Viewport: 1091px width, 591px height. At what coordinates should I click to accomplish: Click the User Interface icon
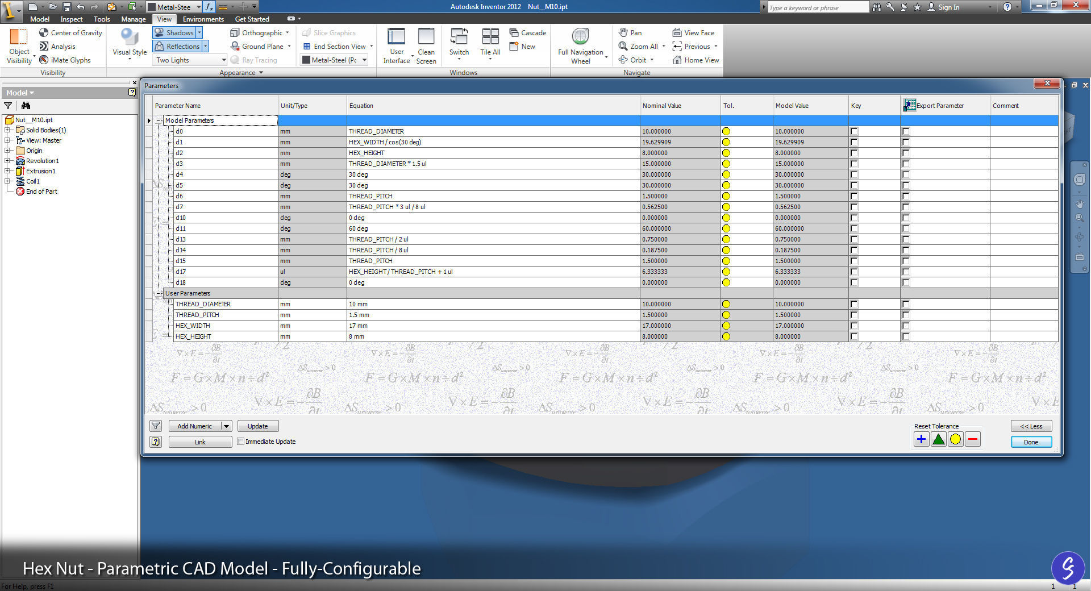point(396,36)
